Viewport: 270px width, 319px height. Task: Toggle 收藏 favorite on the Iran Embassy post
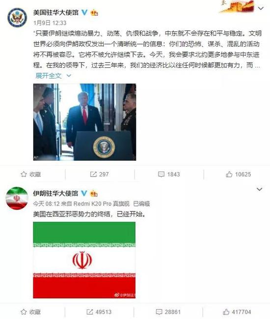click(30, 312)
